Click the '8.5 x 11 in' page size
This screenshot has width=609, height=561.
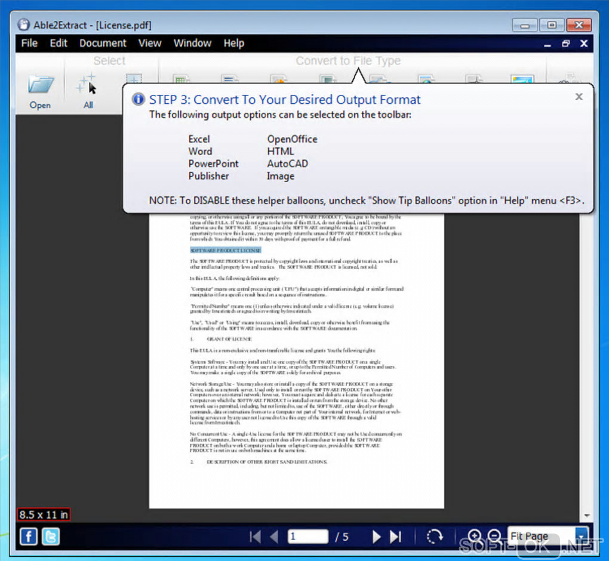tap(44, 515)
